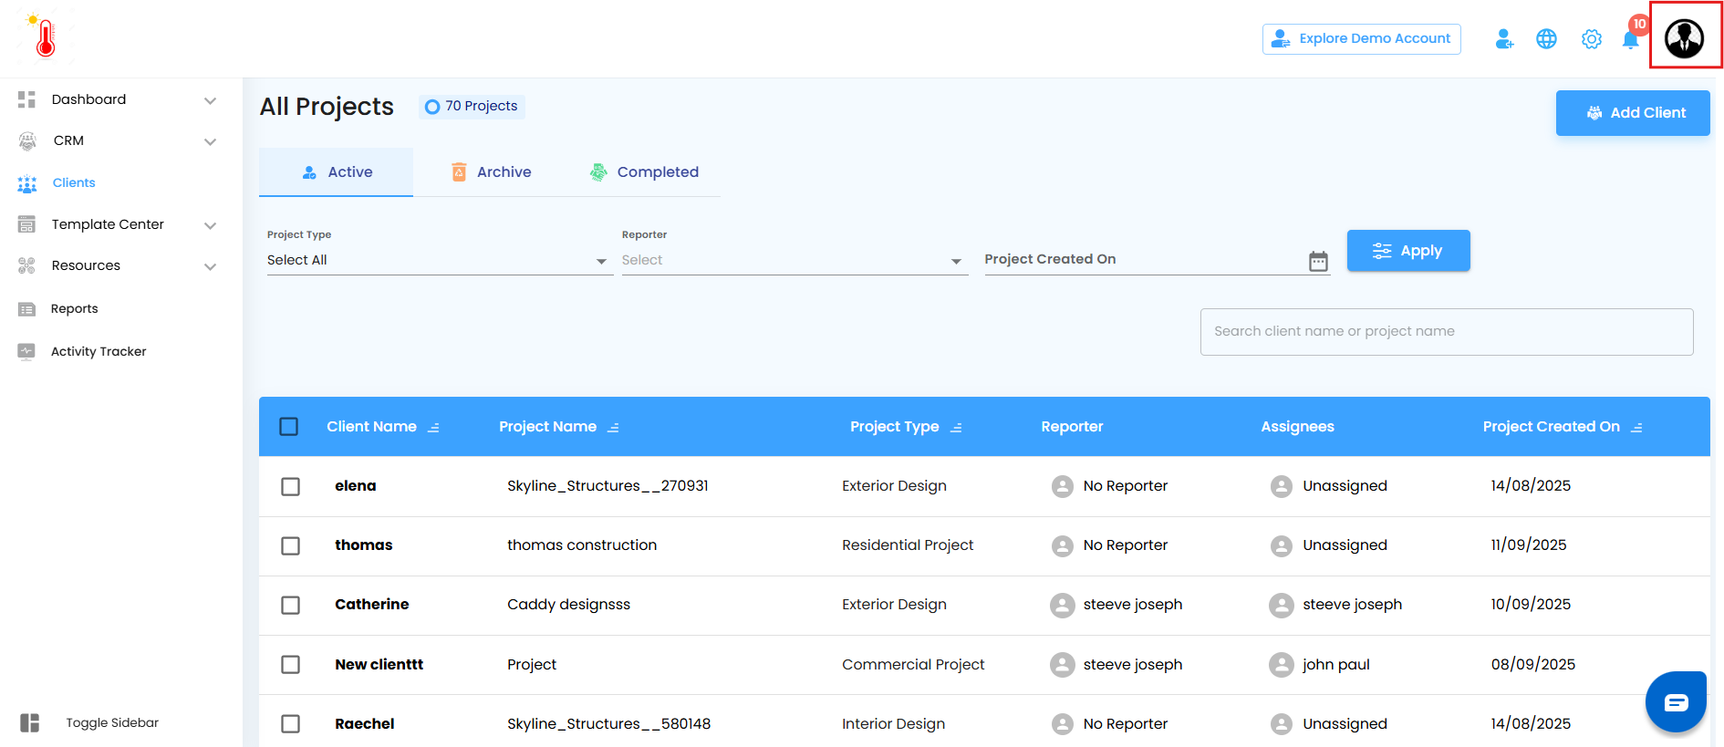Check the select-all header checkbox
The width and height of the screenshot is (1724, 747).
(289, 427)
